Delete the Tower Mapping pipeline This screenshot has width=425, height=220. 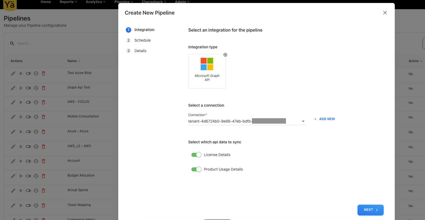click(43, 205)
